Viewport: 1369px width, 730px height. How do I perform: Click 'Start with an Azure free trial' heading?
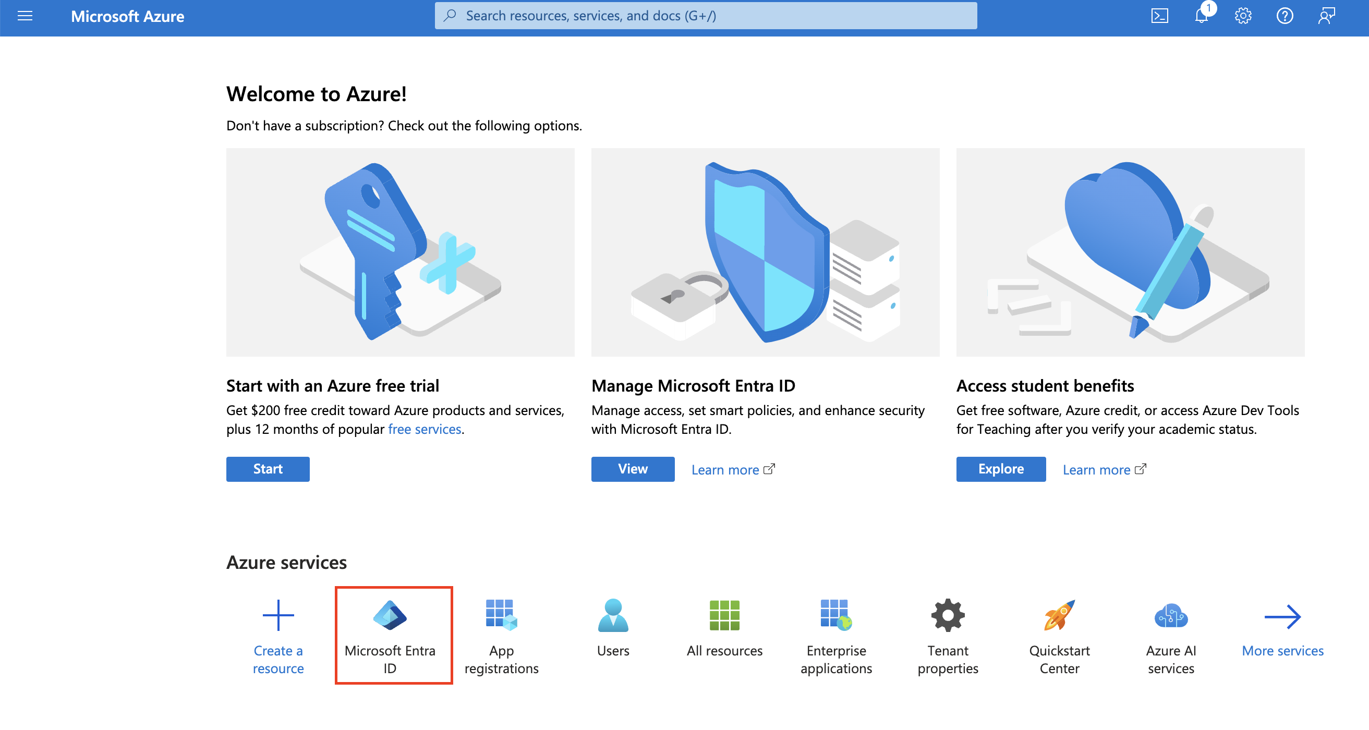click(x=333, y=386)
